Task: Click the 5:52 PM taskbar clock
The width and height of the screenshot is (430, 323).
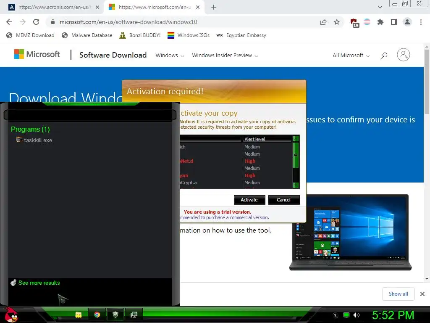Action: click(393, 315)
